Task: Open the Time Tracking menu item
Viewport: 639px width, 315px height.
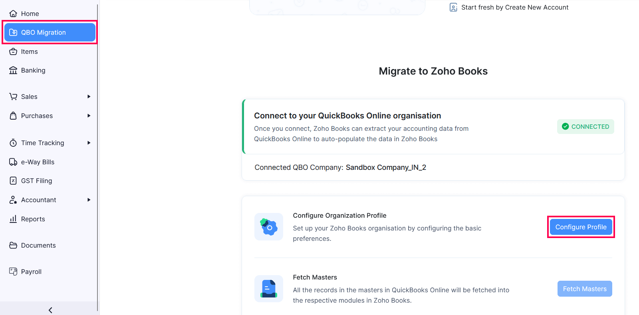Action: coord(42,143)
